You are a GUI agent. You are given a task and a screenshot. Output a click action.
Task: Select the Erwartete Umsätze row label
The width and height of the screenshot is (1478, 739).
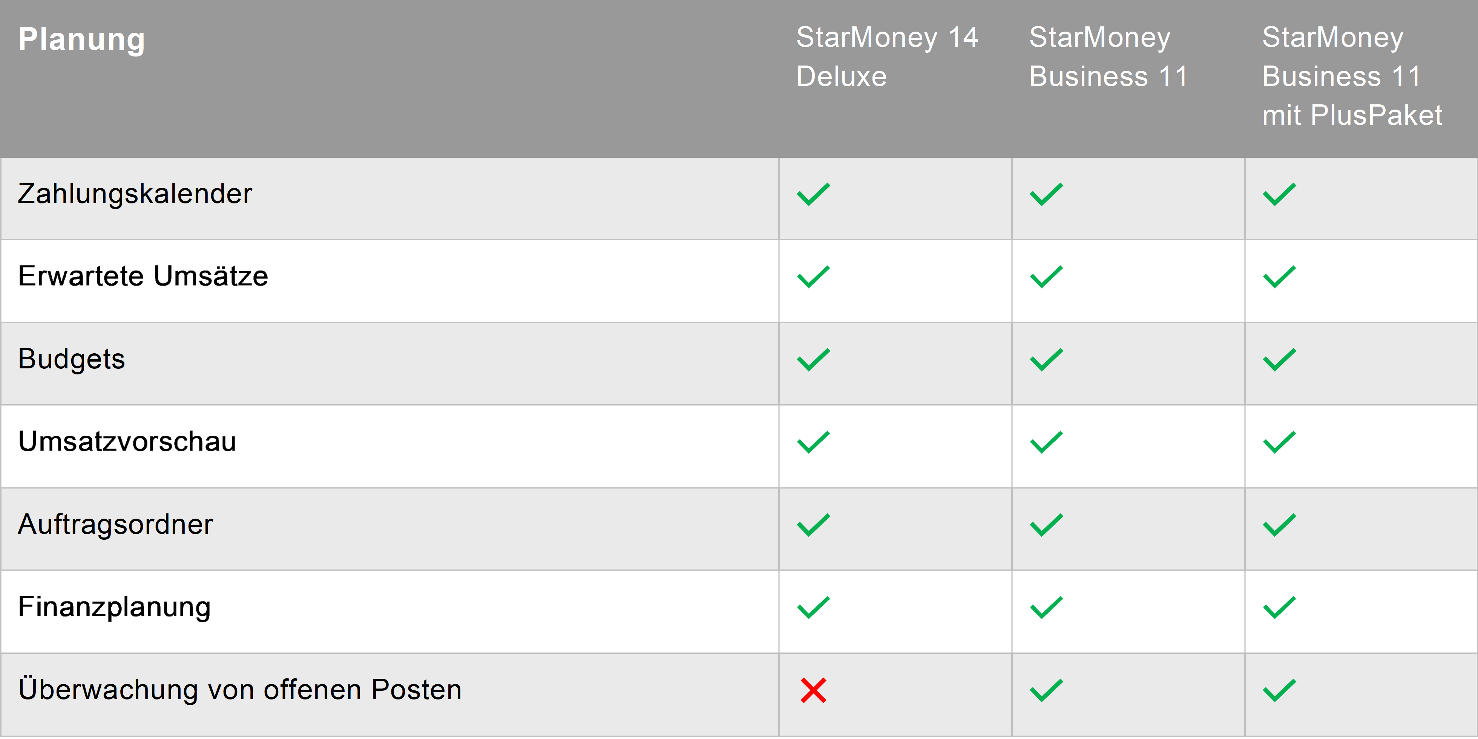tap(143, 276)
